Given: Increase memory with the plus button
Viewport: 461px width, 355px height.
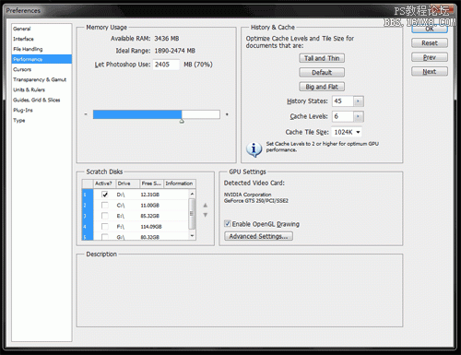Looking at the screenshot, I should pos(227,114).
